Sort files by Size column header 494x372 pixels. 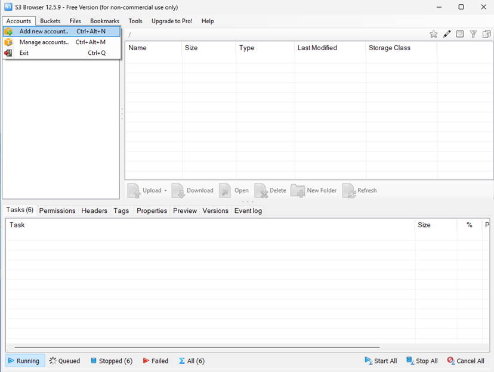pyautogui.click(x=209, y=48)
